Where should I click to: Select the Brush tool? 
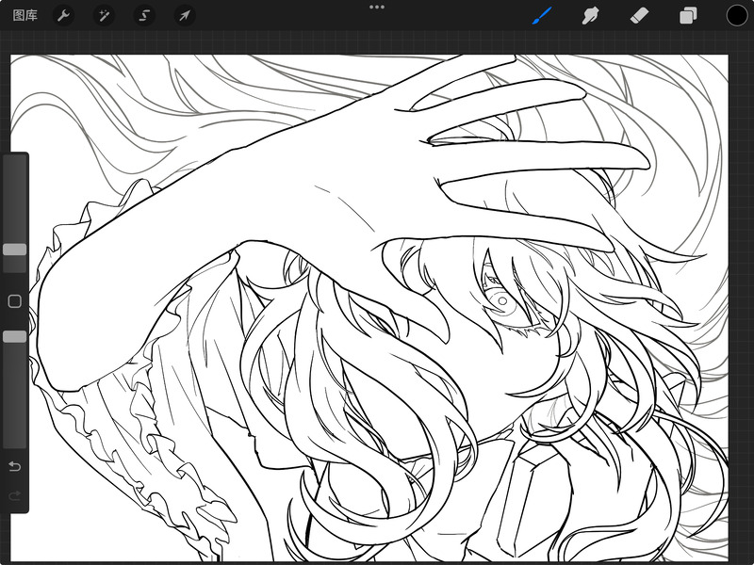point(542,16)
